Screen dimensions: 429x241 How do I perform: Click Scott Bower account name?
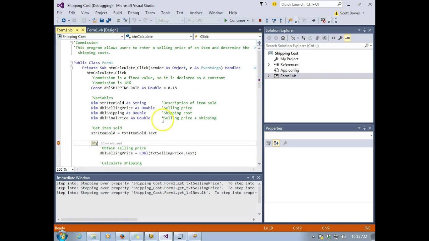click(350, 13)
